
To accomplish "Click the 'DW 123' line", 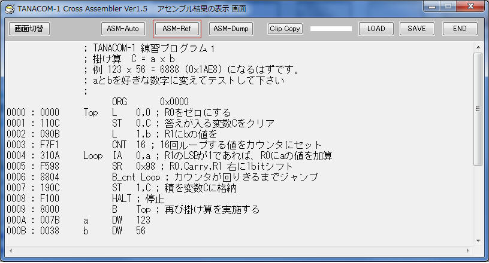I will coord(131,220).
